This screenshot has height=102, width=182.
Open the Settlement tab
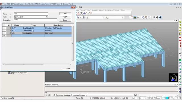[109, 10]
